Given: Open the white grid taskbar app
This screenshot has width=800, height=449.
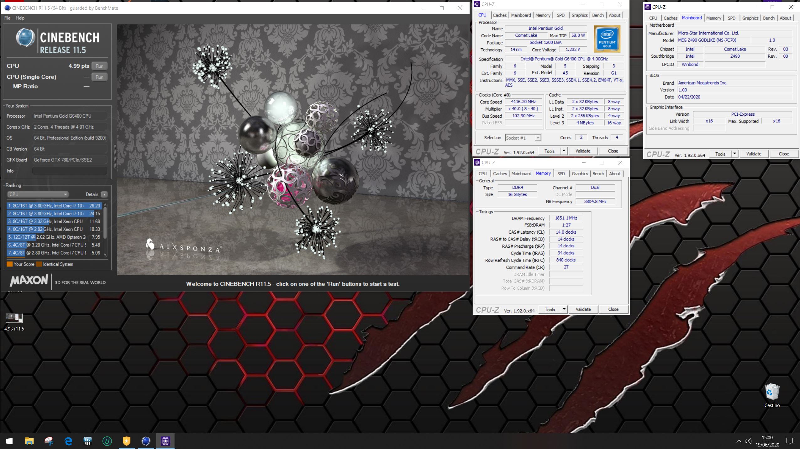Looking at the screenshot, I should point(87,441).
